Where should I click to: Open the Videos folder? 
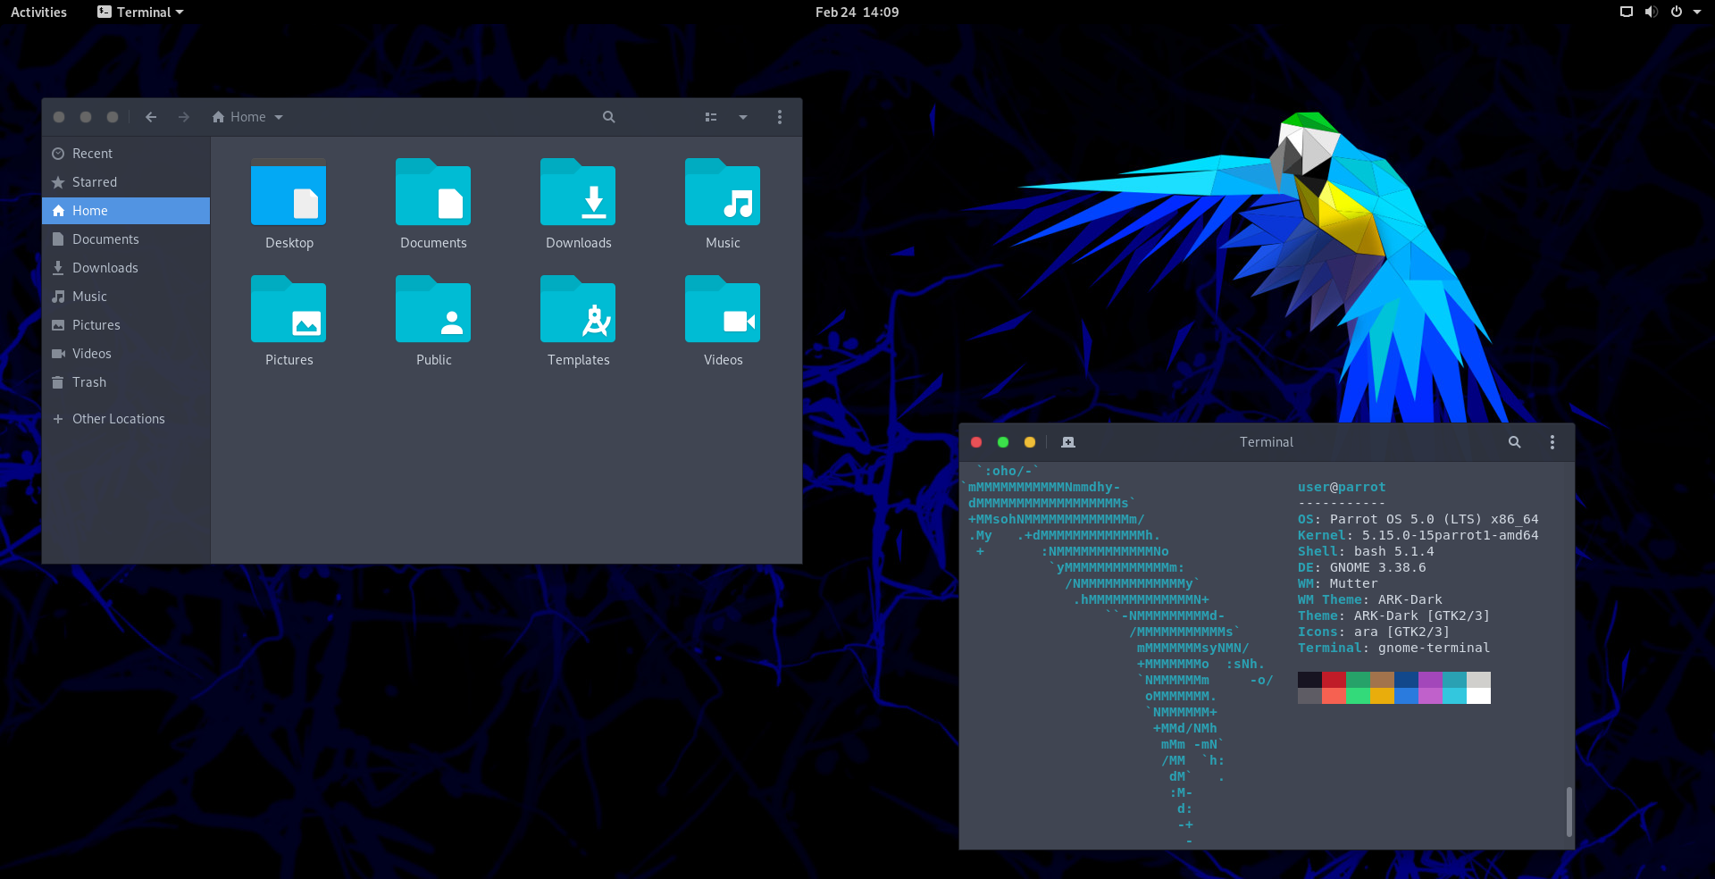point(723,310)
